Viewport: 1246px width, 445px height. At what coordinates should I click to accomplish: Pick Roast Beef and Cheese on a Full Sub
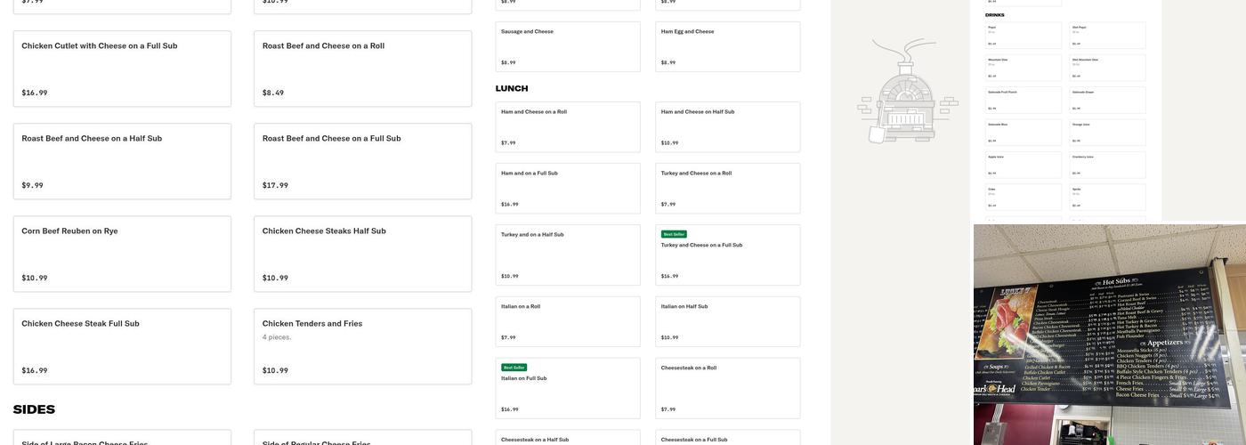coord(362,161)
